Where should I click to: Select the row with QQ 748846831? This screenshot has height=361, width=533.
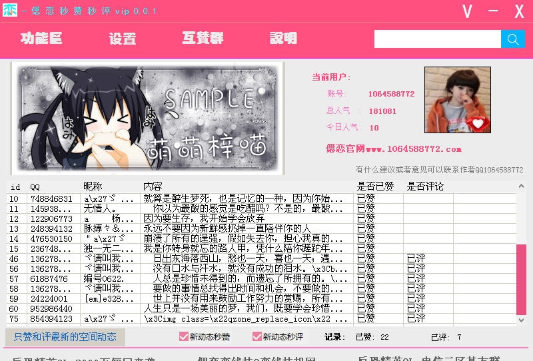[x=261, y=198]
